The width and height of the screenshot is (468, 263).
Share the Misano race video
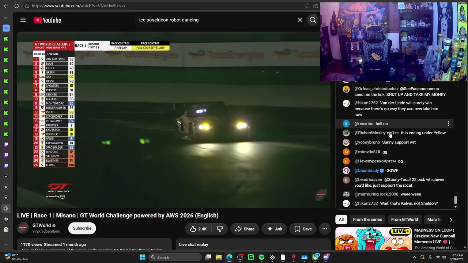click(245, 229)
